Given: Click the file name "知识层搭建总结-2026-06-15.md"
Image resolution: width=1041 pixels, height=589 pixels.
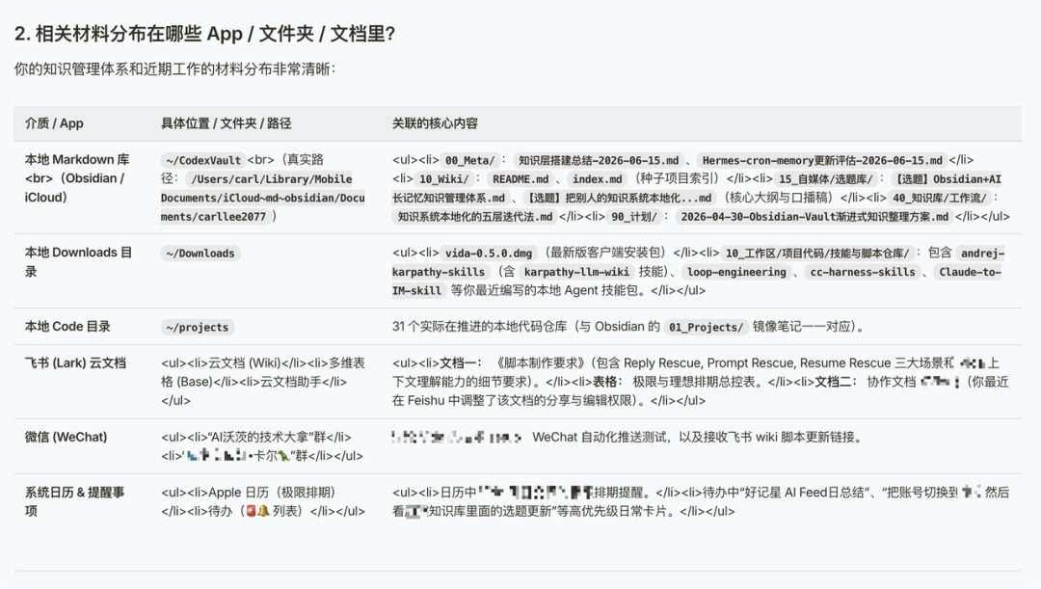Looking at the screenshot, I should pyautogui.click(x=599, y=160).
